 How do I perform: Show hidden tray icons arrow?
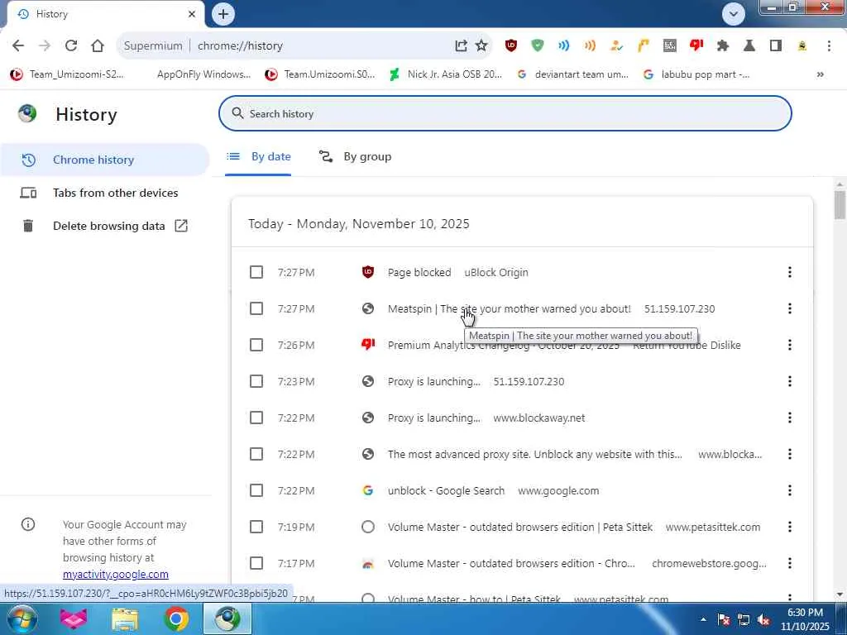point(703,619)
